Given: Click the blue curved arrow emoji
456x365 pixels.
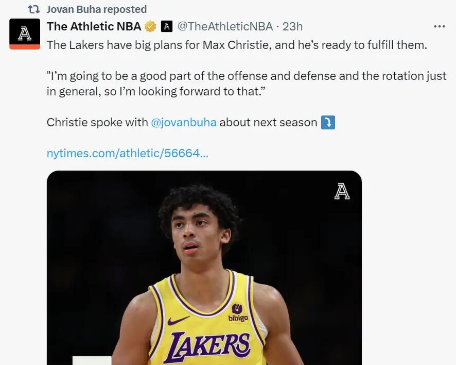Looking at the screenshot, I should [328, 123].
